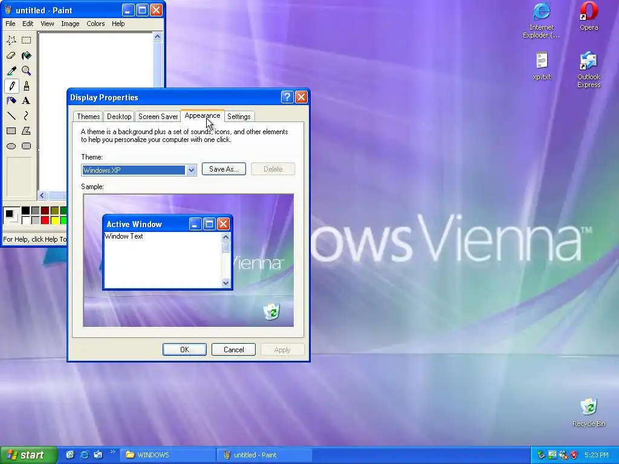Viewport: 619px width, 464px height.
Task: Activate the Airbrush spray tool
Action: [11, 101]
